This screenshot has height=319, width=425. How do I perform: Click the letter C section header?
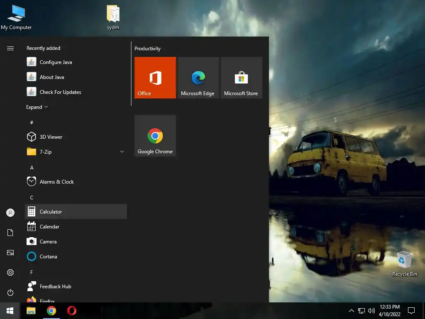[32, 197]
